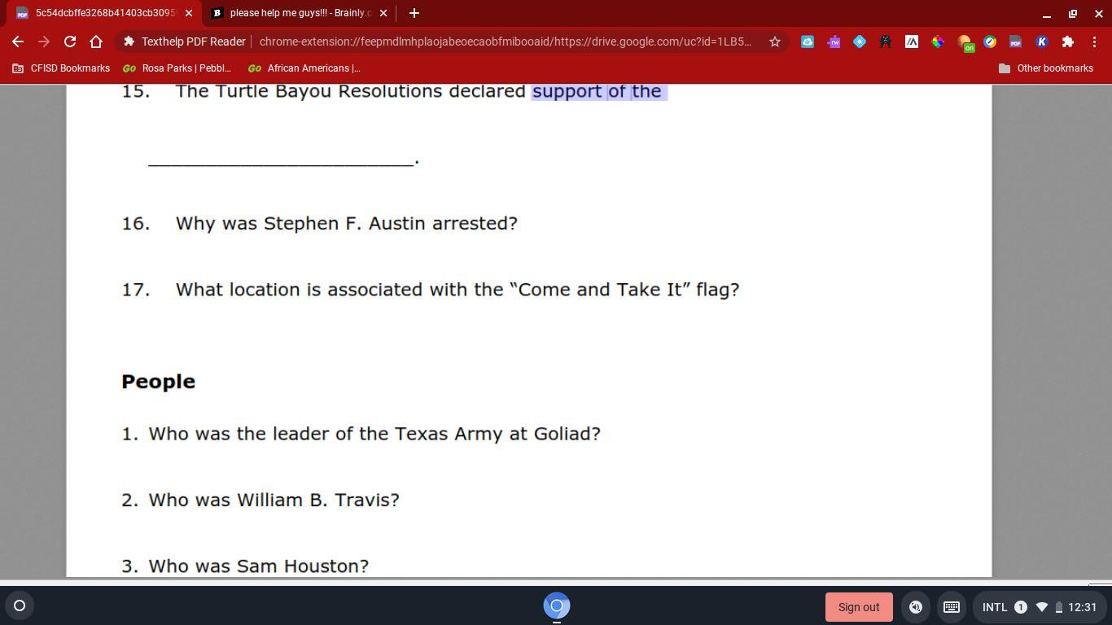
Task: Click the address bar URL
Action: 506,42
